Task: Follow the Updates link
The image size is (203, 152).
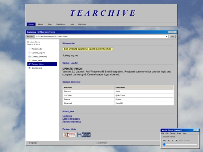Action: point(67,116)
